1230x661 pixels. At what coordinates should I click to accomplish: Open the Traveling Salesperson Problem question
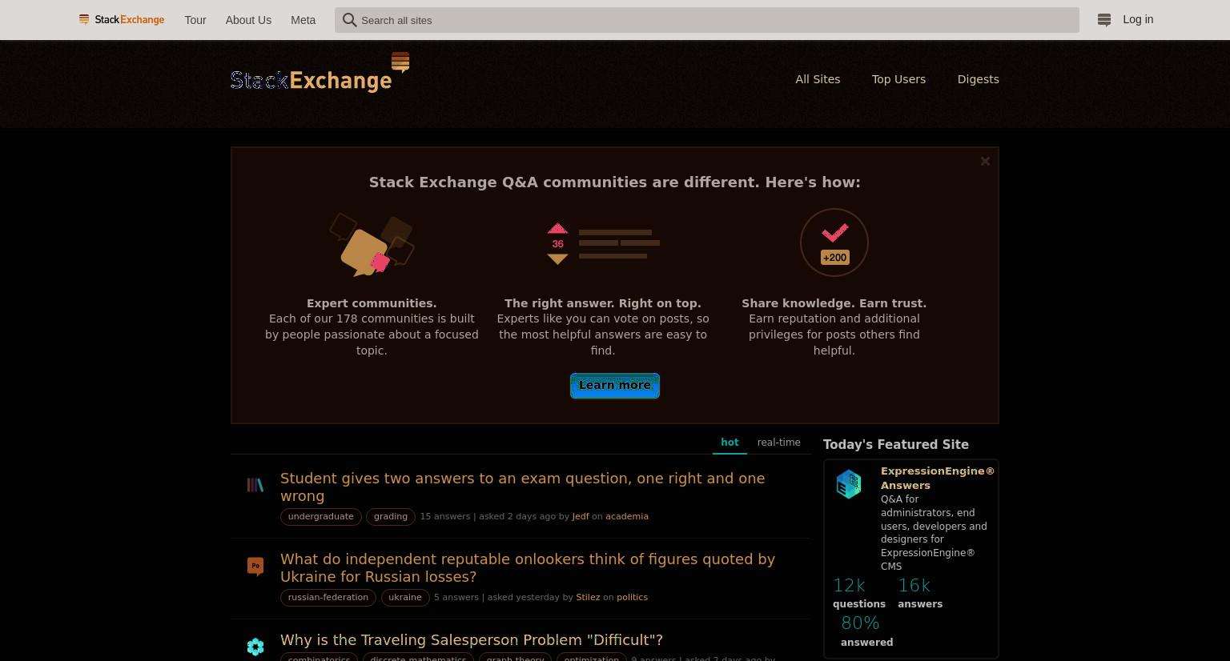(472, 640)
